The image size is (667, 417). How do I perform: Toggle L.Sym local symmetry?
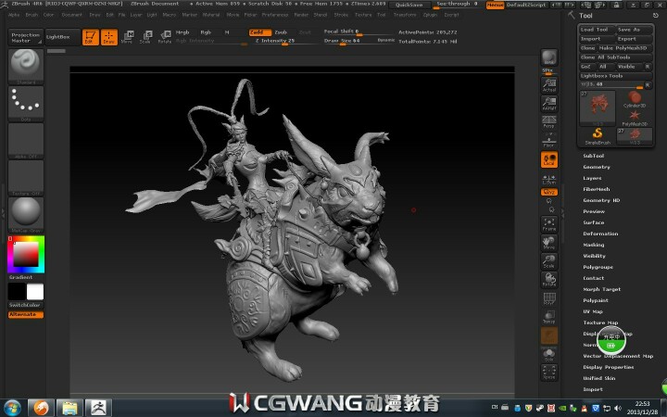point(549,179)
